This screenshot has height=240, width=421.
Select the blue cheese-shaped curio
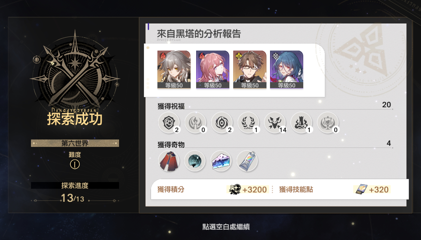coord(221,161)
